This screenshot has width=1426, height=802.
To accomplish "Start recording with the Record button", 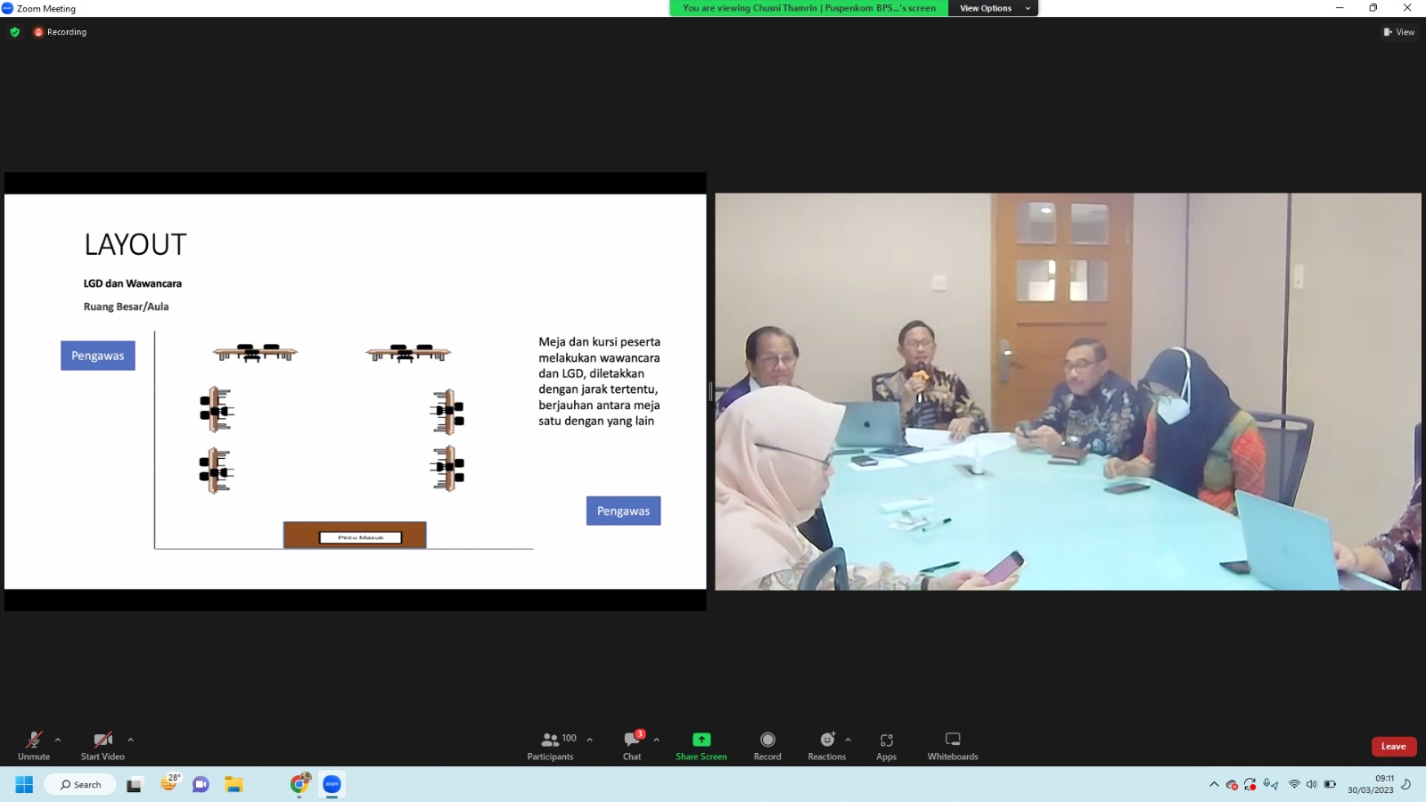I will pos(767,745).
